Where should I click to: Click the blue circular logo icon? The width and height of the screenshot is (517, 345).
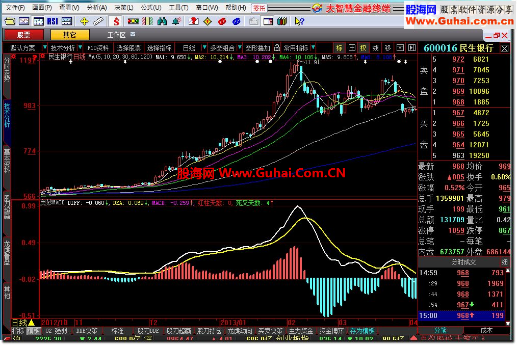pyautogui.click(x=236, y=21)
